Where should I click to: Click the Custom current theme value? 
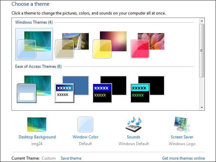coord(49,158)
